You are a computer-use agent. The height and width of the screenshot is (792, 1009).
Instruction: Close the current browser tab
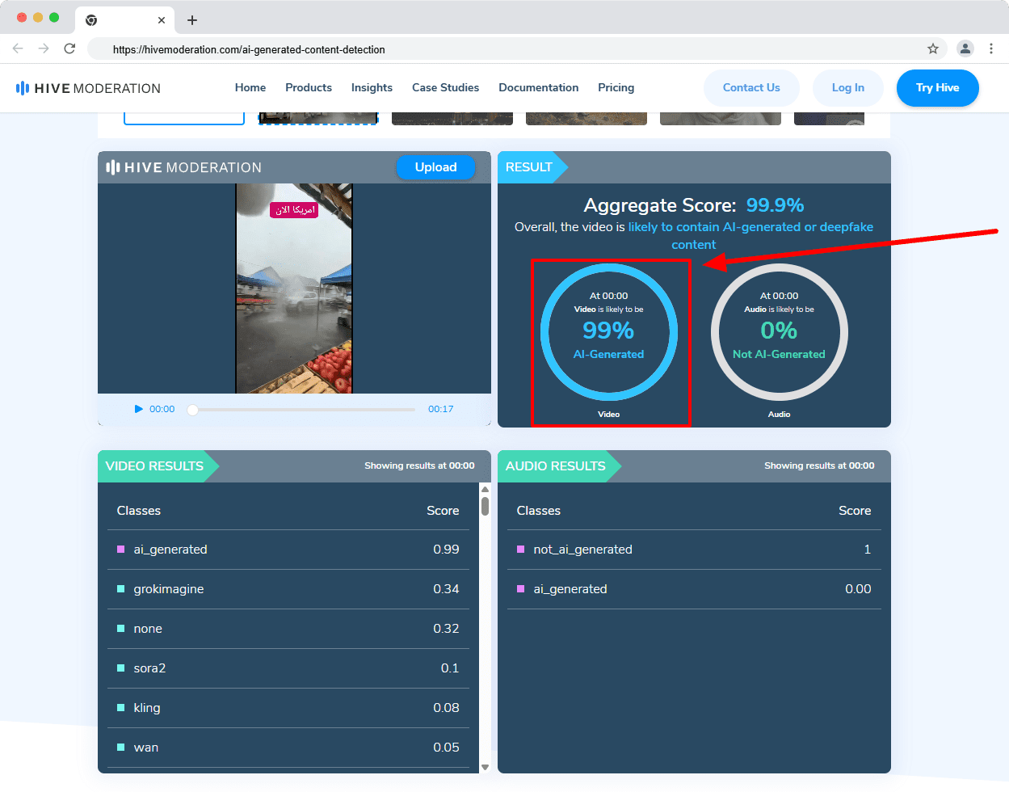pyautogui.click(x=162, y=20)
